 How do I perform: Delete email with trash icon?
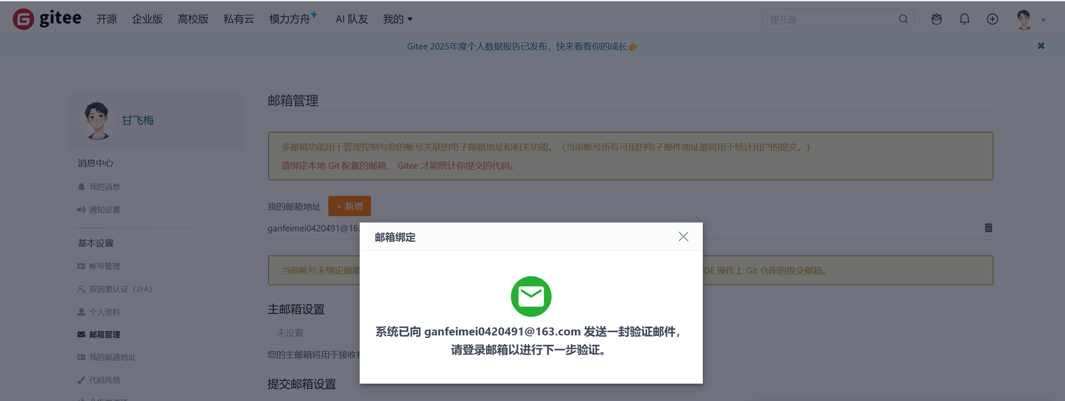click(x=988, y=228)
